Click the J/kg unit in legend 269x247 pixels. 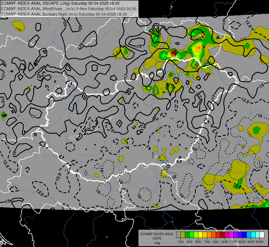coord(157,243)
